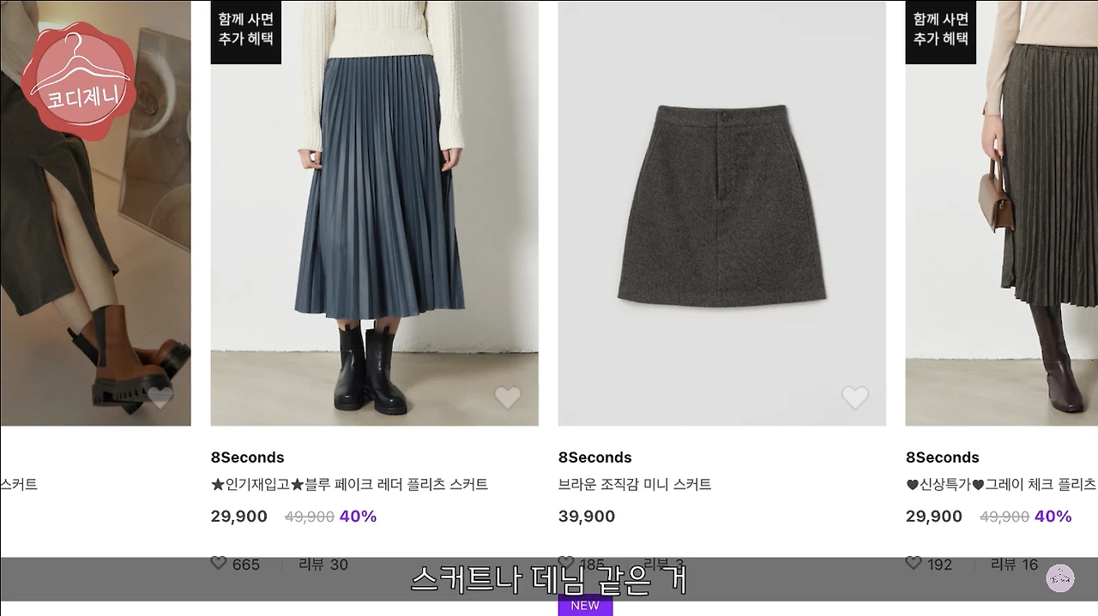Image resolution: width=1098 pixels, height=616 pixels.
Task: Open 브라운 조직감 미니 스커트 product title
Action: pyautogui.click(x=635, y=485)
